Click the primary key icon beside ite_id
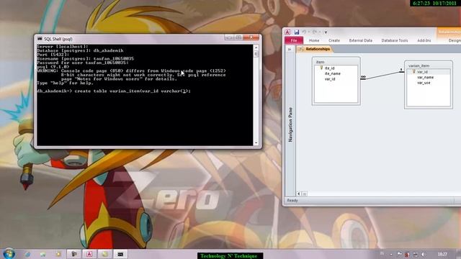 point(321,68)
